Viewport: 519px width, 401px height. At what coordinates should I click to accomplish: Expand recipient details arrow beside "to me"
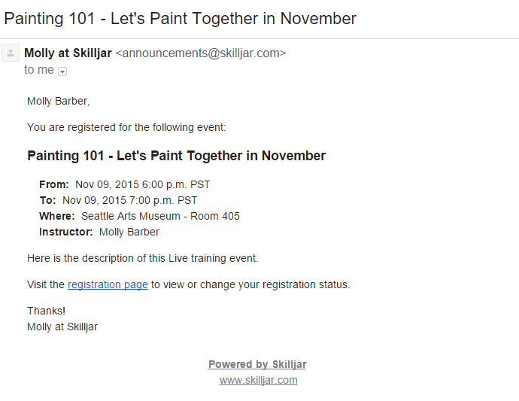pyautogui.click(x=62, y=71)
